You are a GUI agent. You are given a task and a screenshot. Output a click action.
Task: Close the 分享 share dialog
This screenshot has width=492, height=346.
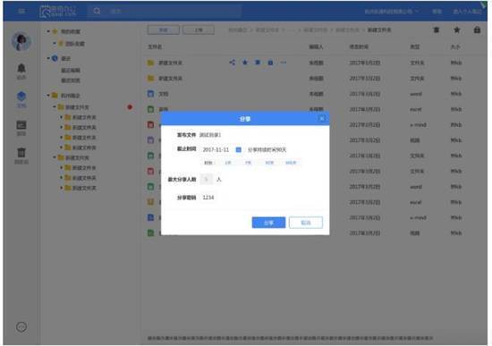322,119
